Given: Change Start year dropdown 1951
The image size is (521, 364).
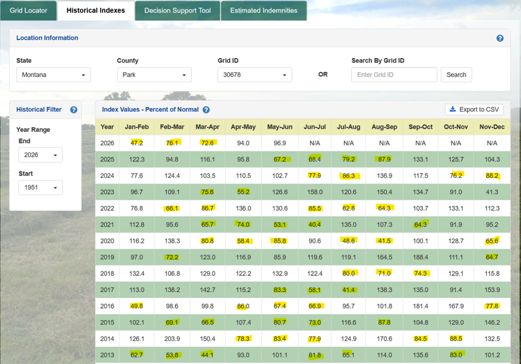Looking at the screenshot, I should coord(41,187).
